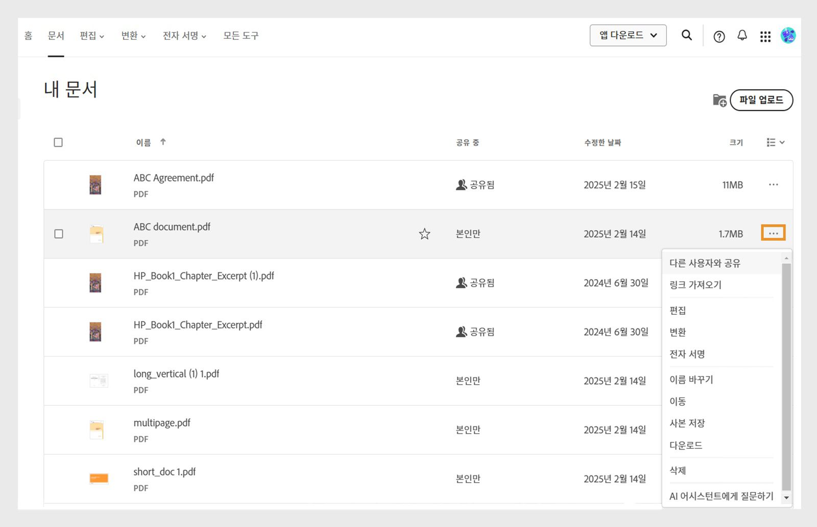The width and height of the screenshot is (817, 527).
Task: Open help via the question mark icon
Action: click(719, 36)
